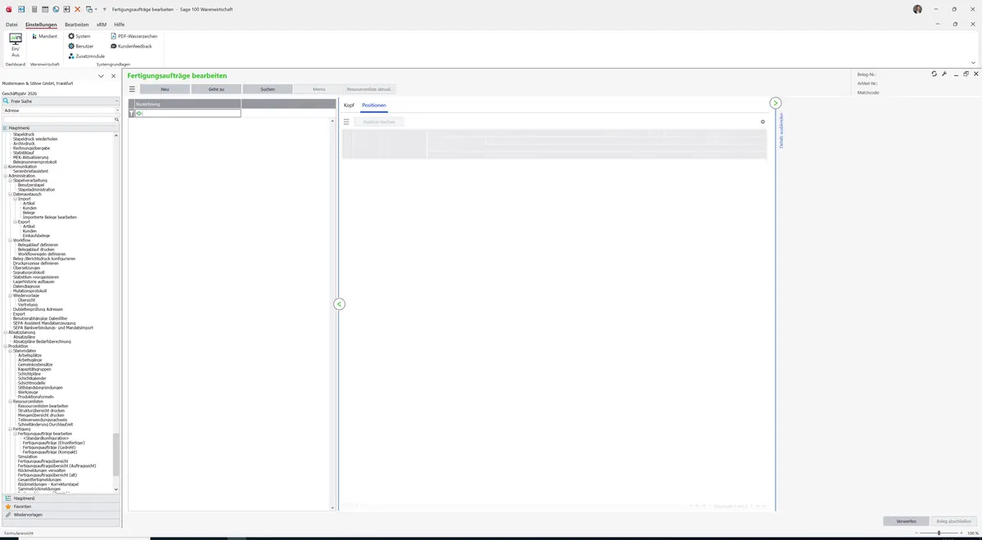Collapse the navigation pane with the chevron

point(101,76)
